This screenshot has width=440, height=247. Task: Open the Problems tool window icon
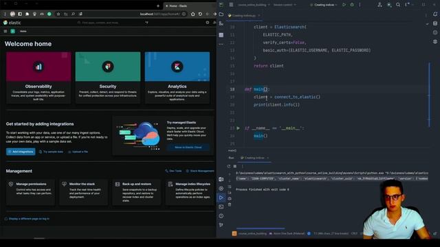(x=221, y=216)
